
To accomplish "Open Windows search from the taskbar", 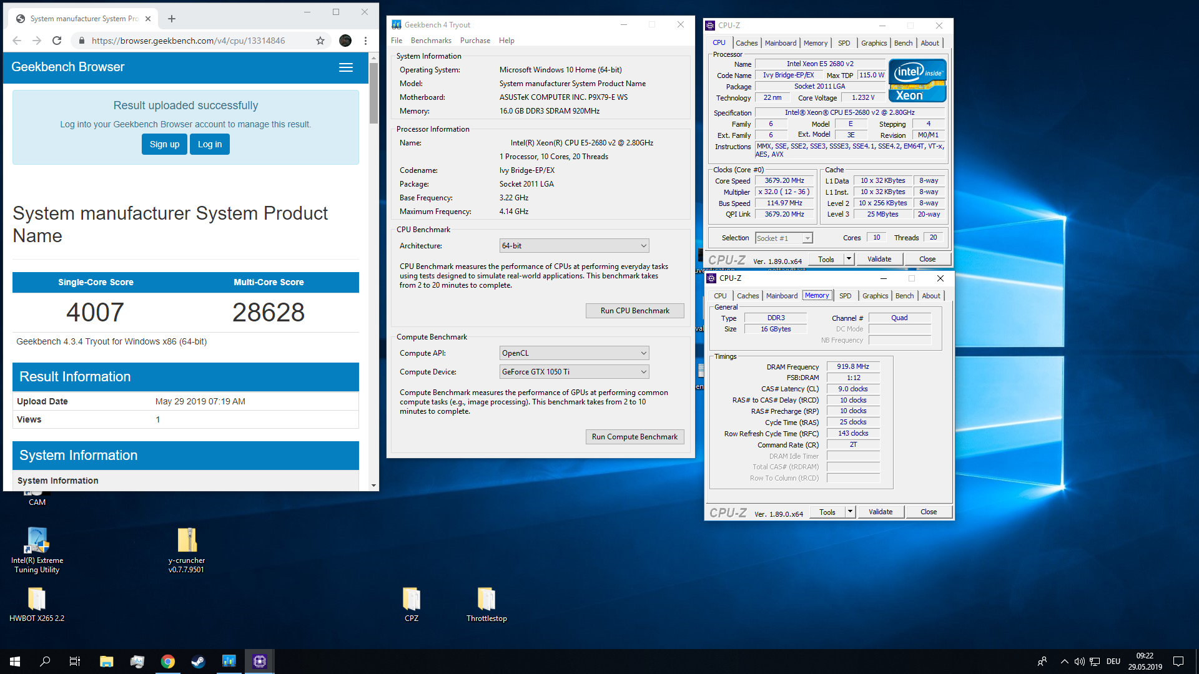I will tap(45, 662).
